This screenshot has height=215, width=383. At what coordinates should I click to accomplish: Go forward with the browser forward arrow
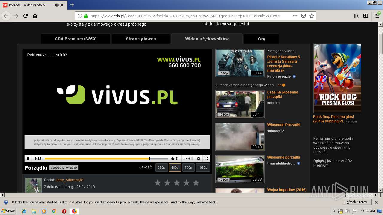pyautogui.click(x=16, y=16)
